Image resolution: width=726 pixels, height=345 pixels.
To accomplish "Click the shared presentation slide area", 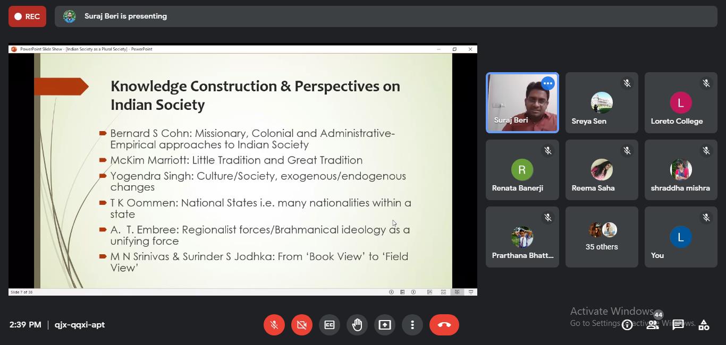I will (243, 170).
